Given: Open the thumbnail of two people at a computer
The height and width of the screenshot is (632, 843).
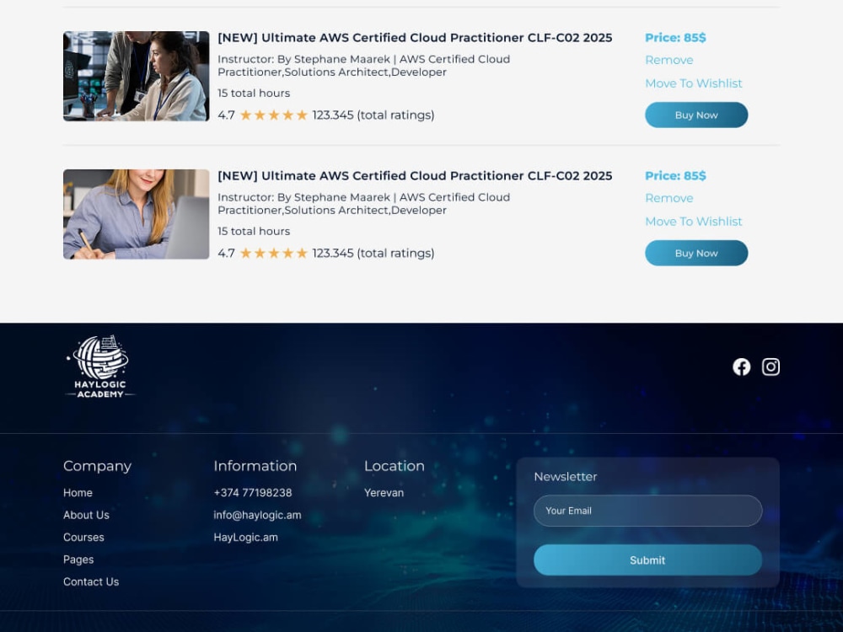Looking at the screenshot, I should 136,77.
